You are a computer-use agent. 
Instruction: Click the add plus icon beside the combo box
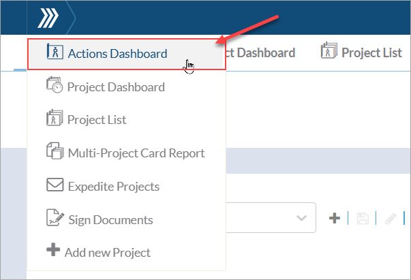click(335, 218)
